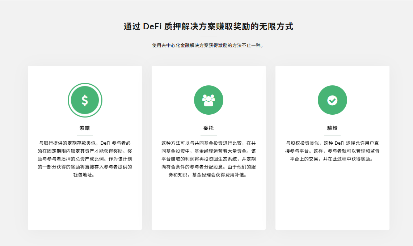
Task: Click blank space at bottom of 委托 card
Action: pos(208,210)
